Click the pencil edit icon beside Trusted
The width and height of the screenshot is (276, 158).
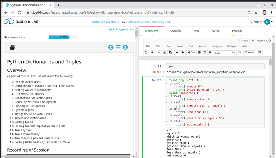tap(252, 41)
